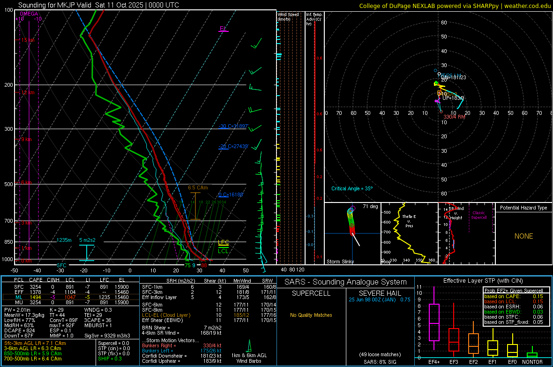Viewport: 553px width, 367px height.
Task: Click the '25 Jun 98 00Z (JAN)' hail analog
Action: (373, 299)
